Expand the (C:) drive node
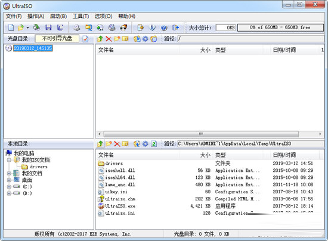 pos(9,187)
